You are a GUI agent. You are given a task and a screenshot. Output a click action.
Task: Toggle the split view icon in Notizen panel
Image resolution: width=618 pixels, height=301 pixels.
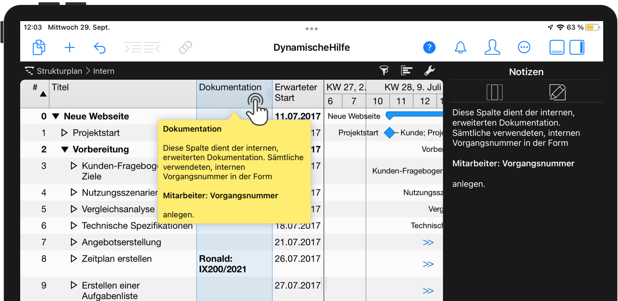(x=495, y=92)
